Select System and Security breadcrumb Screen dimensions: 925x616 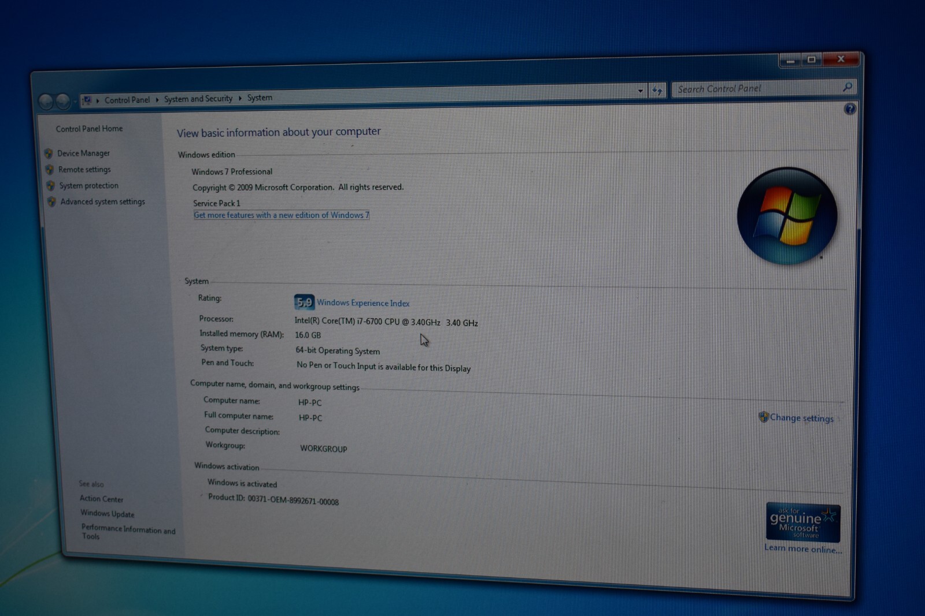click(198, 99)
